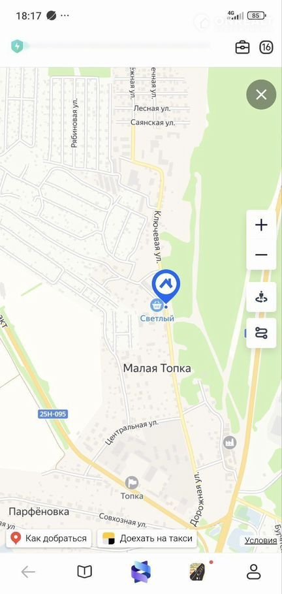Open the street panorama view icon
Image resolution: width=282 pixels, height=594 pixels.
(x=261, y=297)
